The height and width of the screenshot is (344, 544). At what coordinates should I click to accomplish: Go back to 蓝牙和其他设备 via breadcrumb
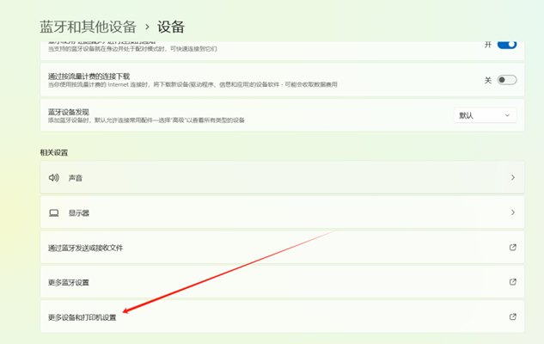(x=86, y=27)
